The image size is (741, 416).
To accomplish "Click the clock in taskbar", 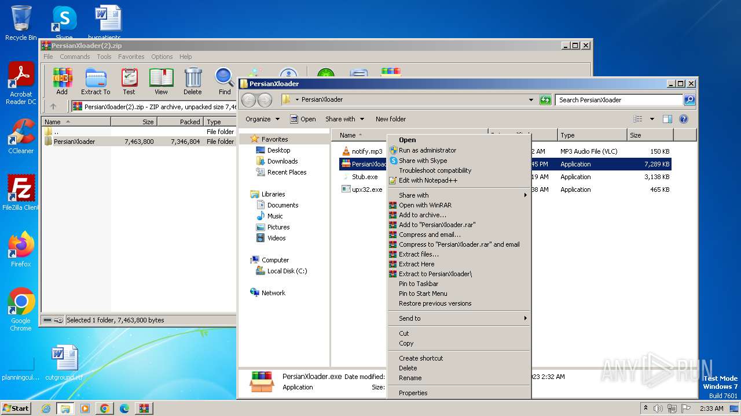I will pyautogui.click(x=711, y=408).
